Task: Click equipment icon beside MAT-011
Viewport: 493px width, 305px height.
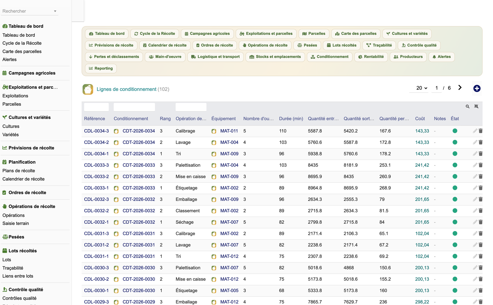Action: pyautogui.click(x=214, y=131)
